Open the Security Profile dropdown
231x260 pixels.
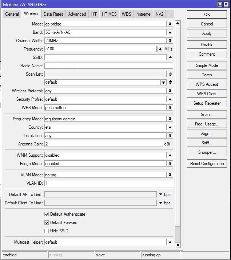coord(170,99)
